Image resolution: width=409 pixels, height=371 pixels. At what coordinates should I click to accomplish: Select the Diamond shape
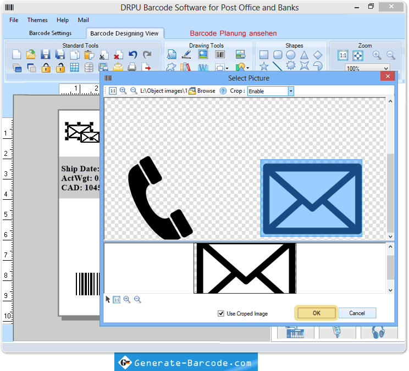pyautogui.click(x=318, y=55)
